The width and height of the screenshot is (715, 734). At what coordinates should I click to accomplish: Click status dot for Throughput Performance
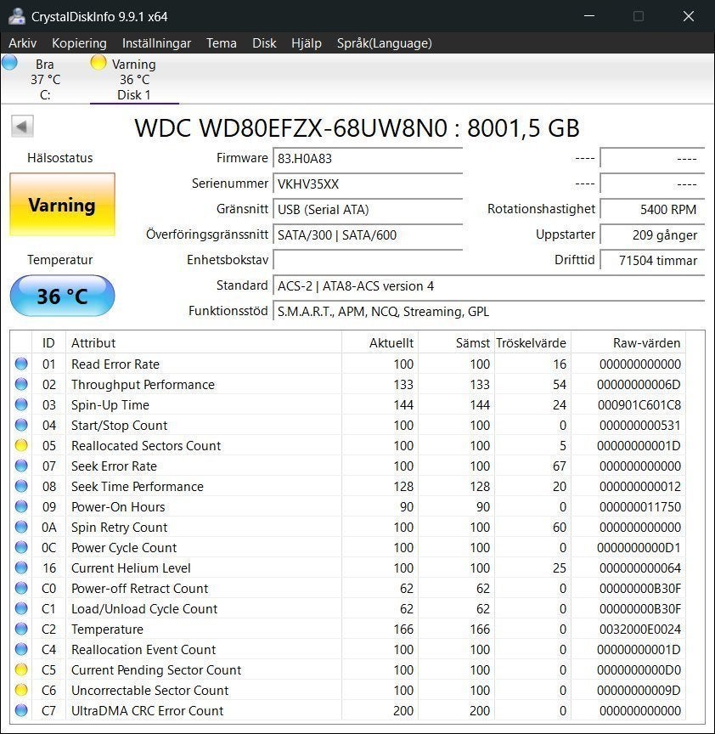21,384
